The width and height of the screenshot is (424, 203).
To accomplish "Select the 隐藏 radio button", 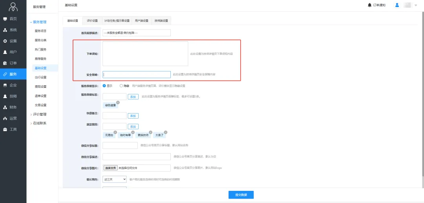I will pyautogui.click(x=121, y=86).
